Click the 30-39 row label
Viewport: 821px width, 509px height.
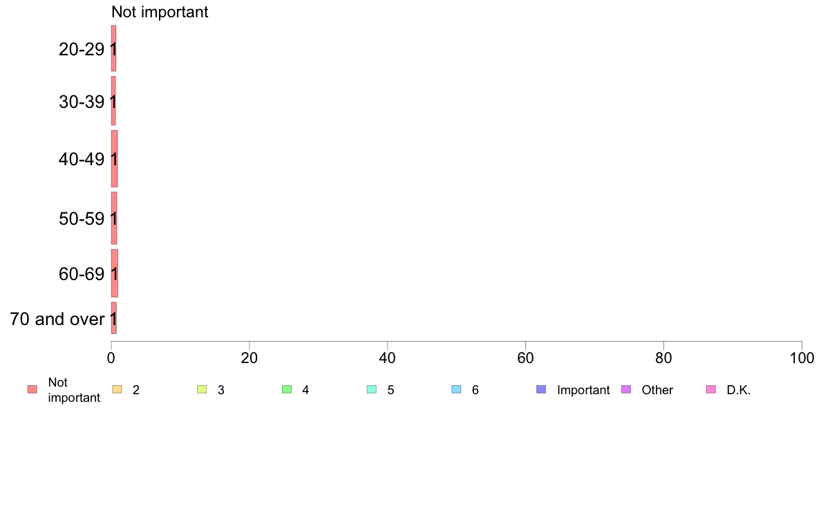coord(82,102)
